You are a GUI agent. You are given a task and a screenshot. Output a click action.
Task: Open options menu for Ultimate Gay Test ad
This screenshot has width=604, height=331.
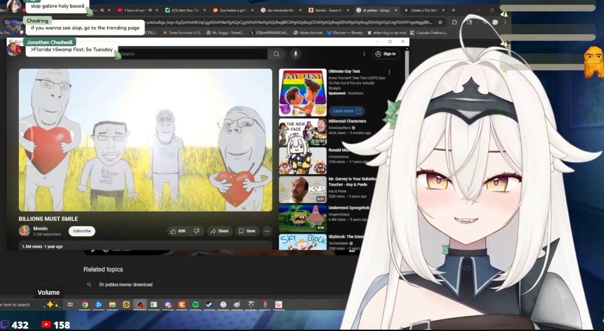tap(389, 72)
